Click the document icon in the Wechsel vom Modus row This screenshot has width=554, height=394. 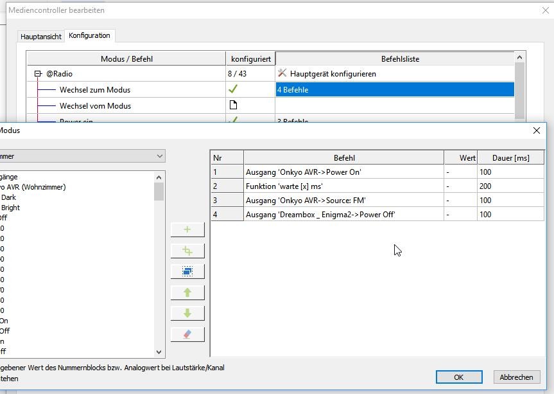pyautogui.click(x=233, y=105)
